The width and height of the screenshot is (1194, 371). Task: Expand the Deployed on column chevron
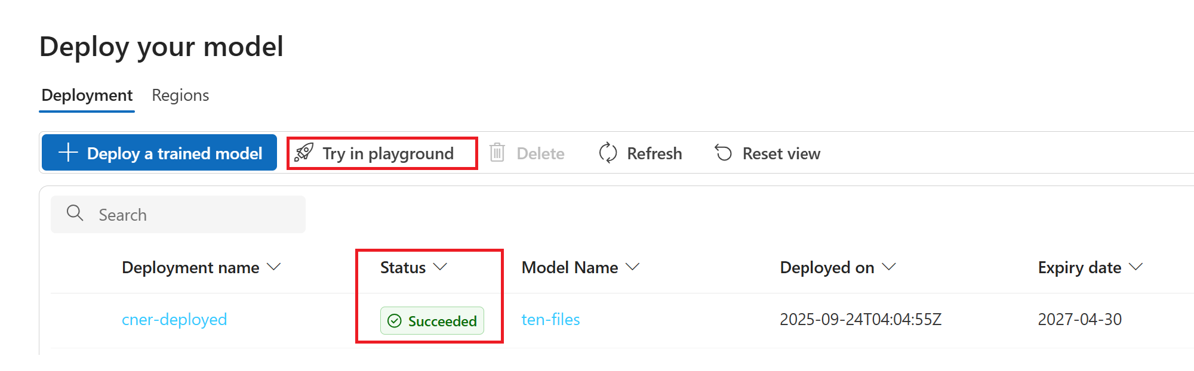[x=888, y=267]
